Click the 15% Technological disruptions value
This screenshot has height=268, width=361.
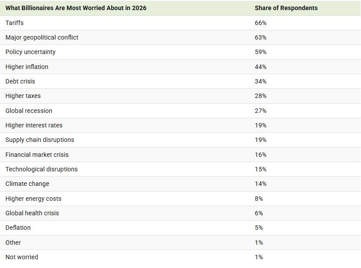click(260, 169)
